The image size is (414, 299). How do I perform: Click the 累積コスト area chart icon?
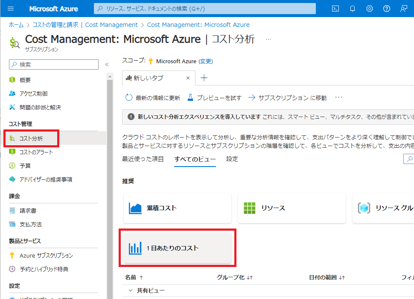135,208
